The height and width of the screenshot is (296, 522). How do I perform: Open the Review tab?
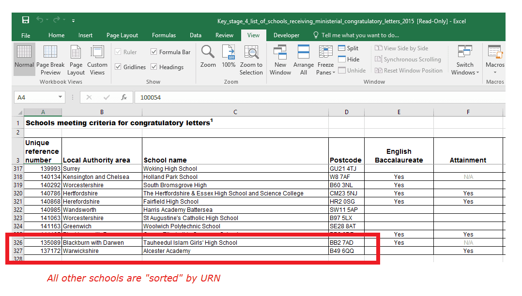coord(224,35)
